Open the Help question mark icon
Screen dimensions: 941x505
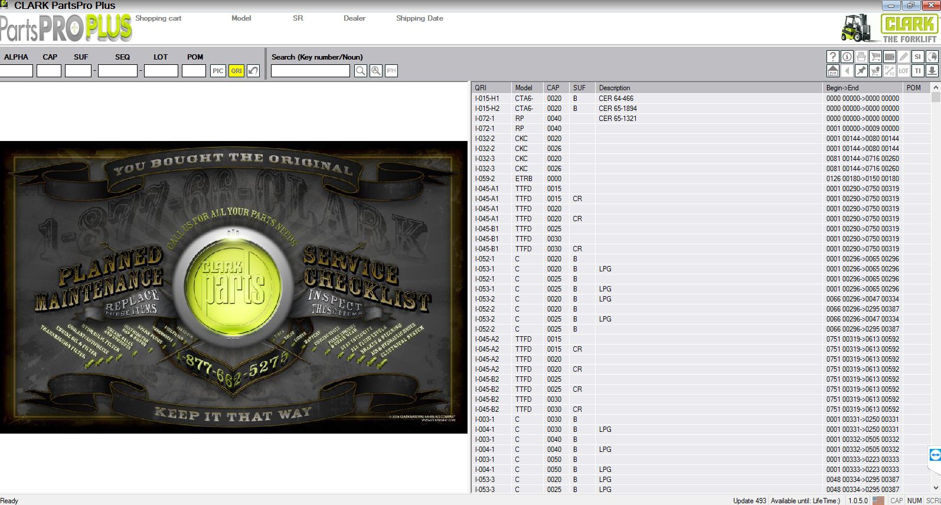pos(832,57)
